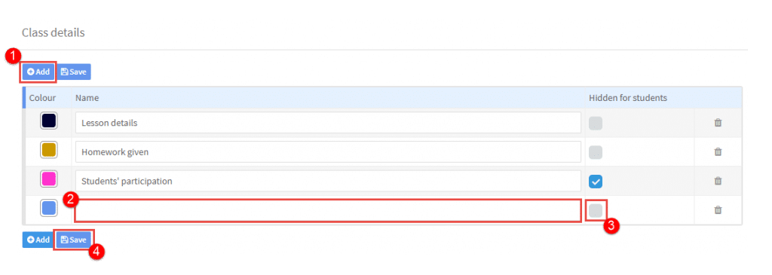Delete the Lesson details row
Viewport: 772px width, 275px height.
click(x=718, y=123)
